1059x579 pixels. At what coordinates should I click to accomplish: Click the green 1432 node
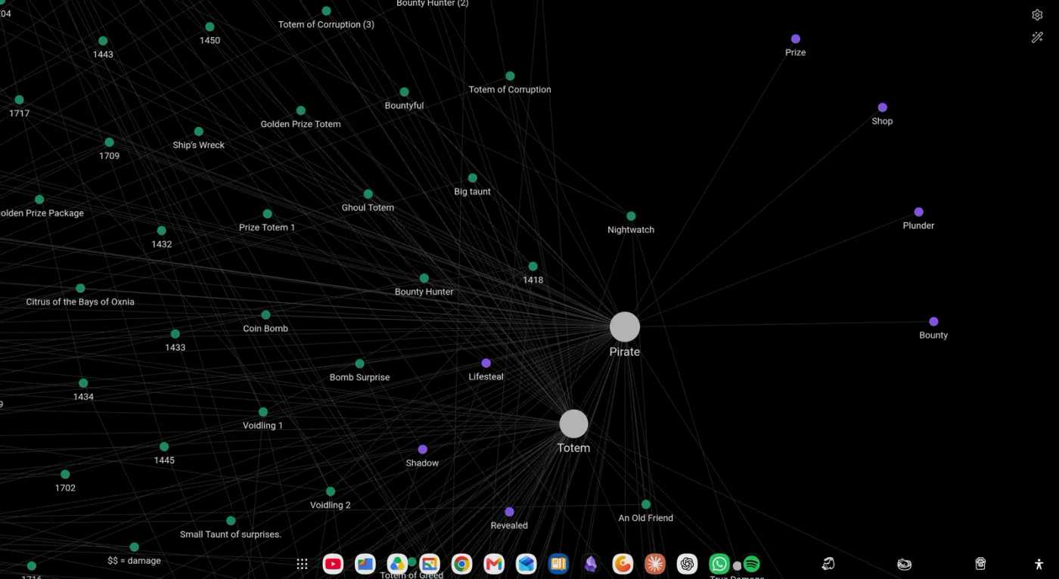coord(161,231)
